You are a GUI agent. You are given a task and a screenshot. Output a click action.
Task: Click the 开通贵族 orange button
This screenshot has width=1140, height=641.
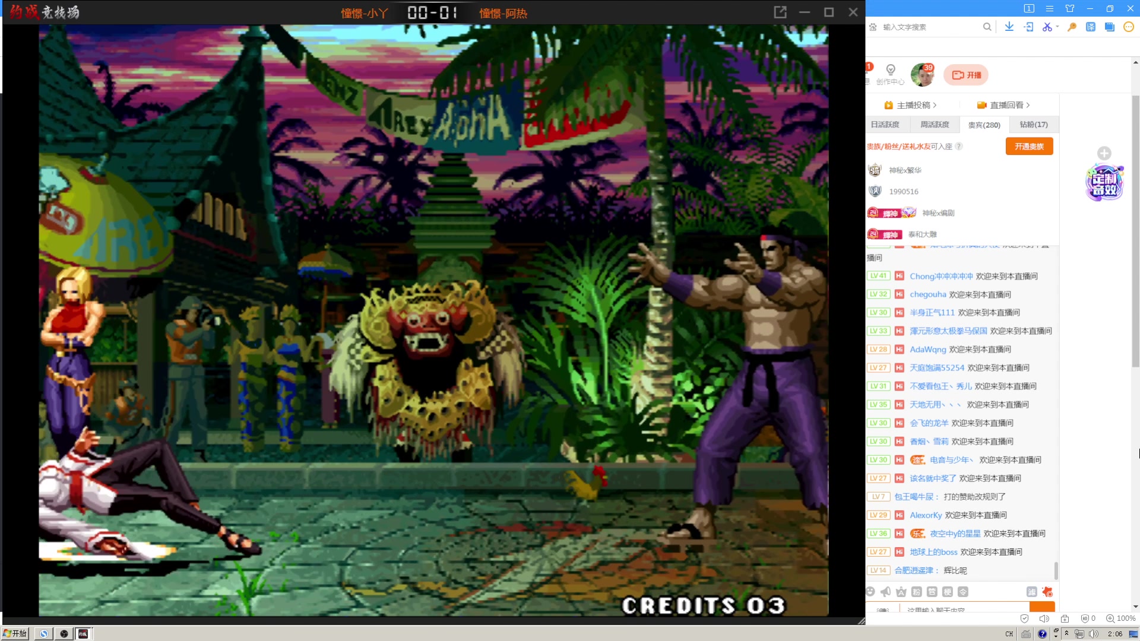(x=1029, y=147)
